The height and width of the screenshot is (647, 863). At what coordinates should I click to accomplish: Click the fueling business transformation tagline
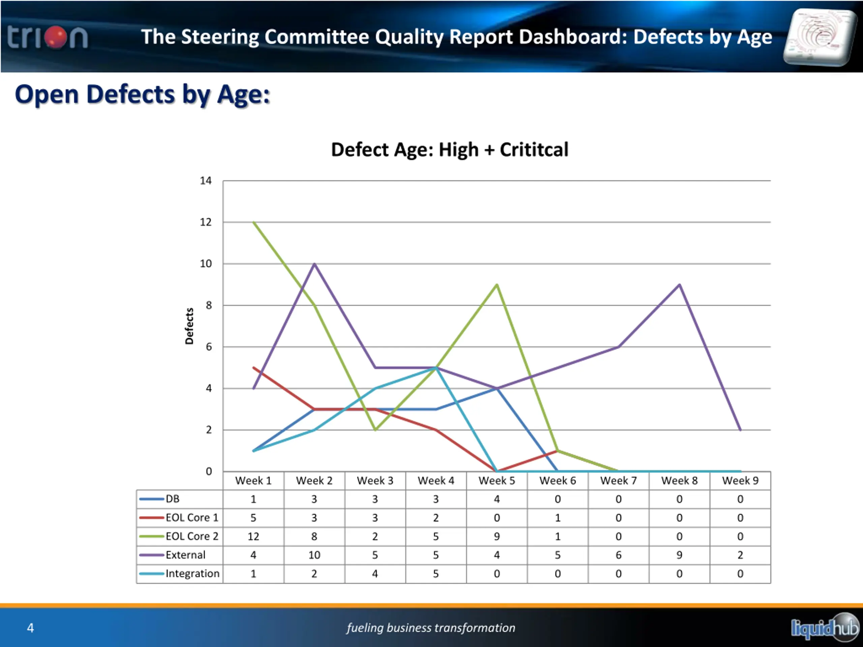(431, 628)
